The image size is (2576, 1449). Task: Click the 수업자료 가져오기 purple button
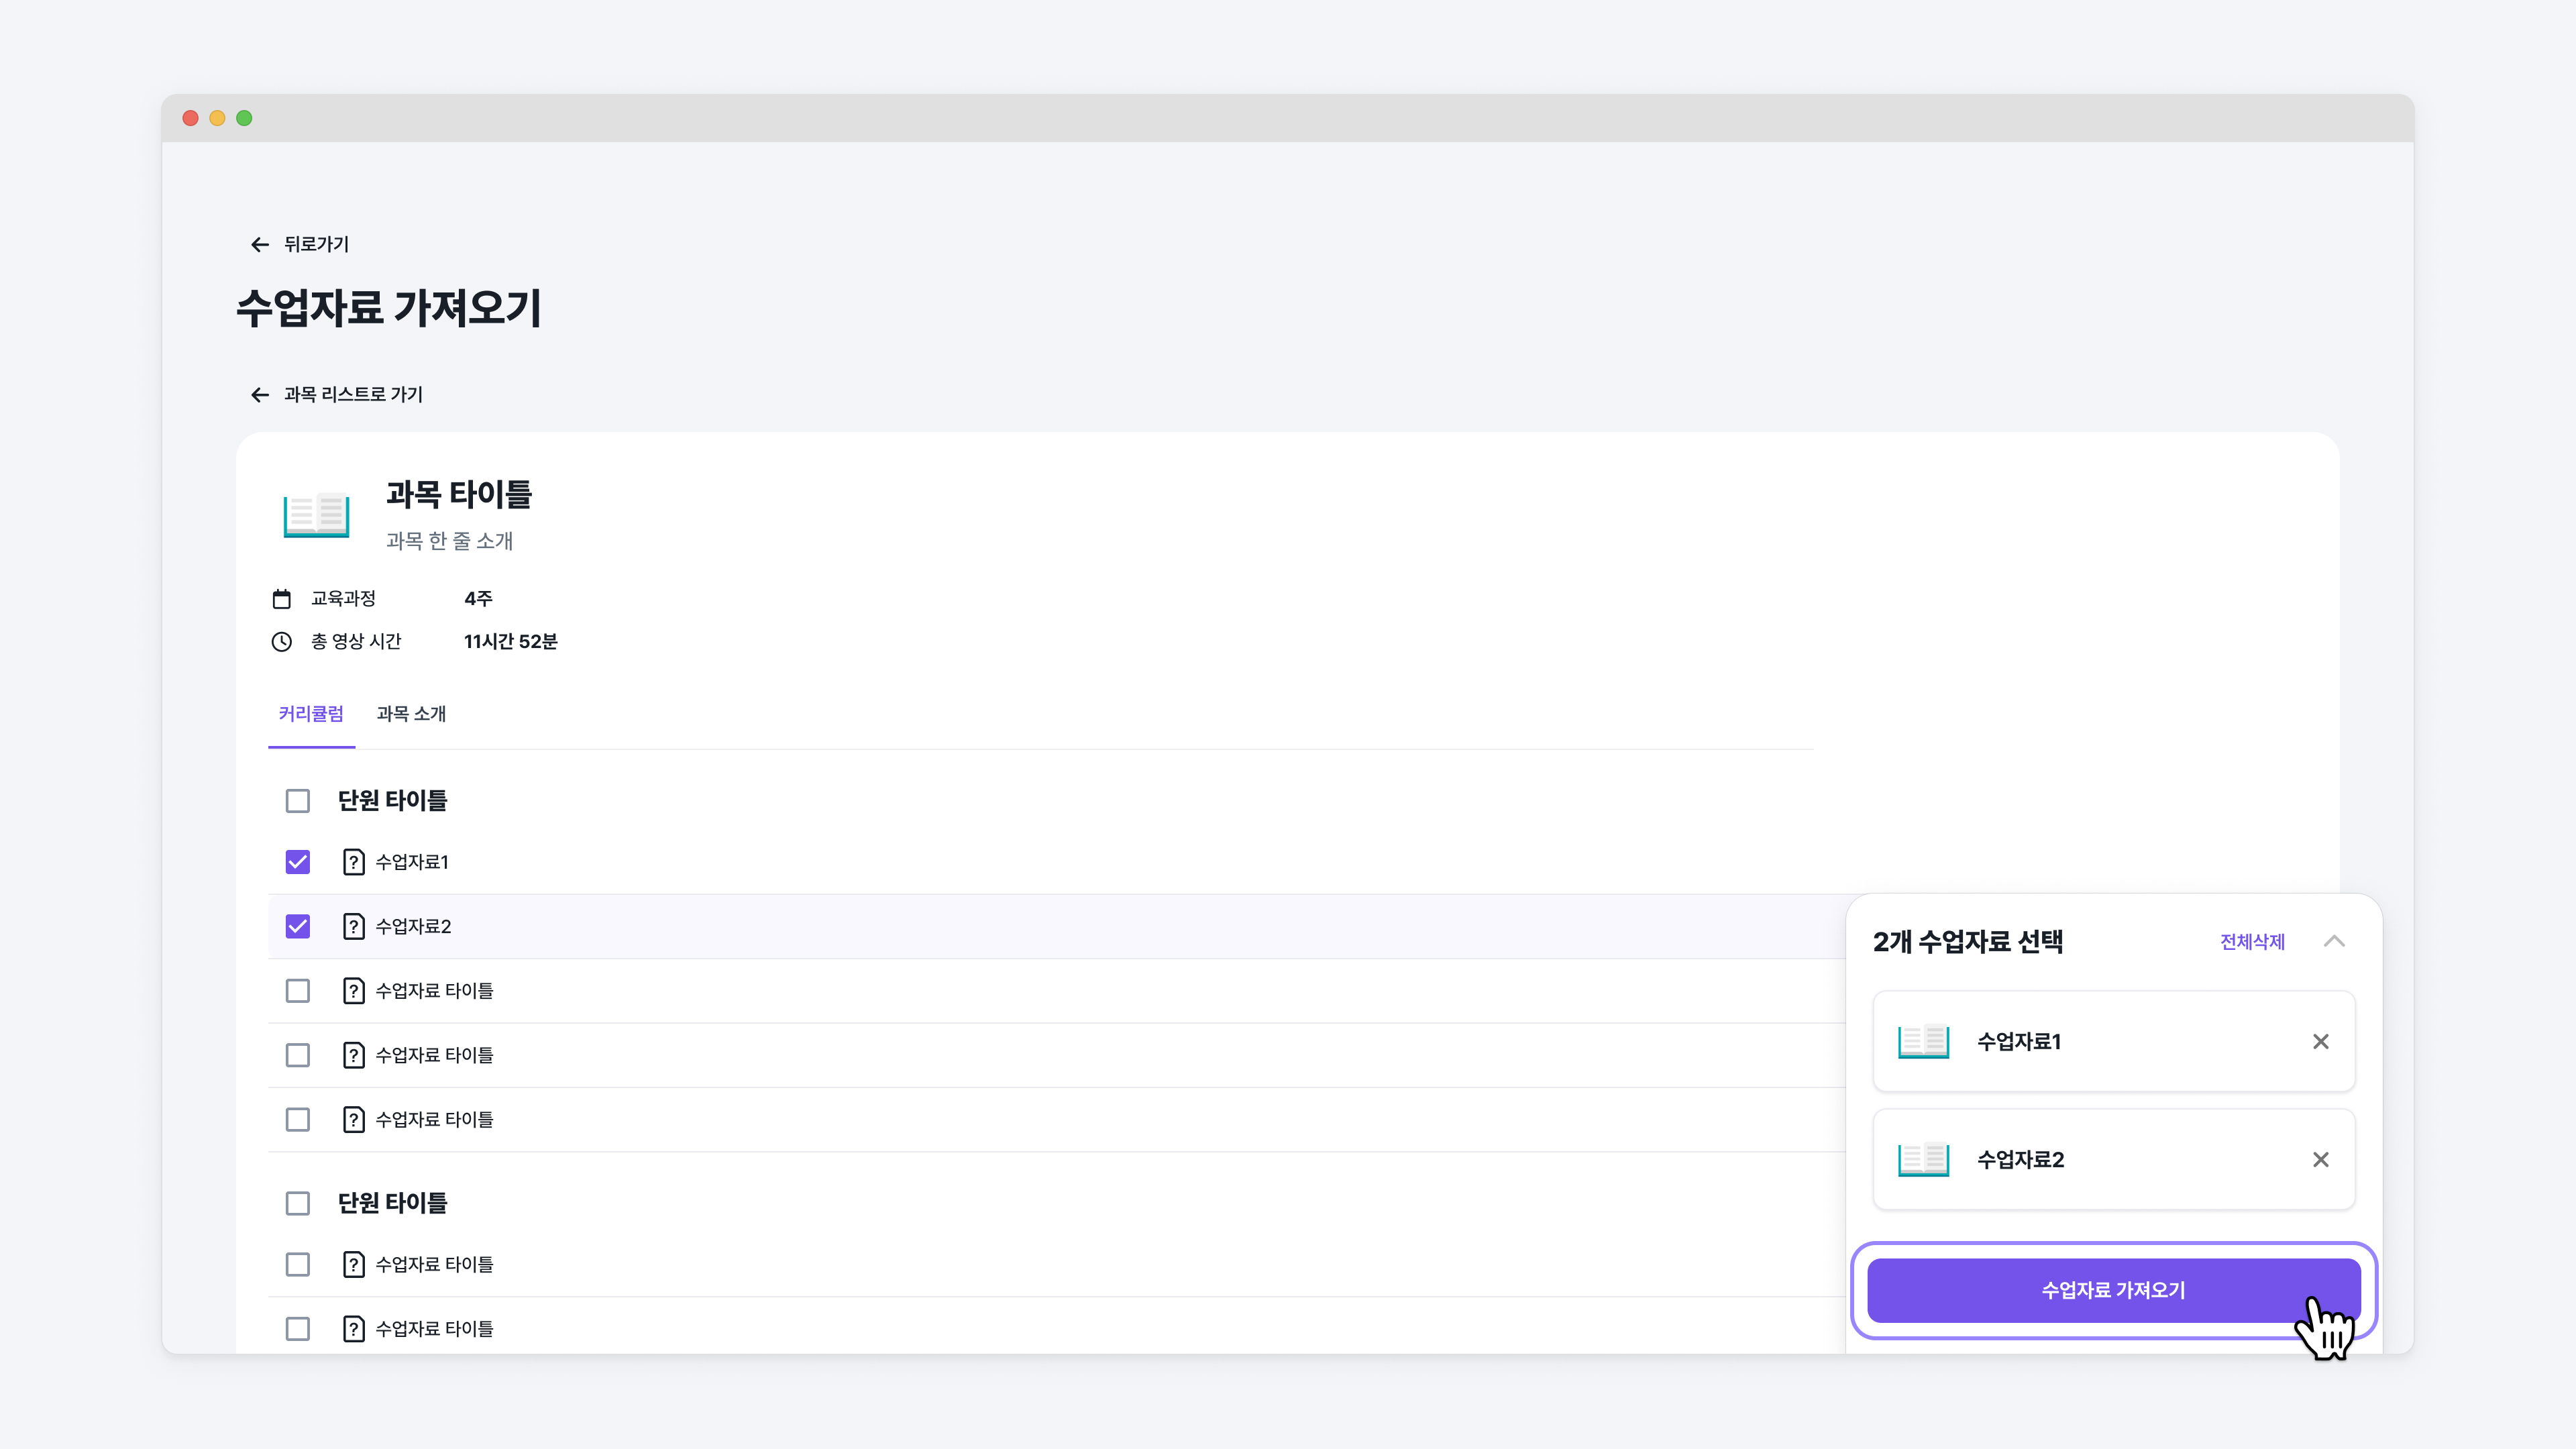point(2114,1291)
